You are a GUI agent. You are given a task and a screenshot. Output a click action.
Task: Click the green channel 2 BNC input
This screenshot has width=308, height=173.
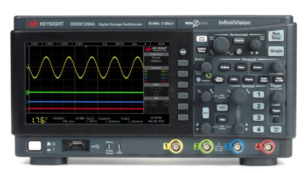tap(206, 146)
